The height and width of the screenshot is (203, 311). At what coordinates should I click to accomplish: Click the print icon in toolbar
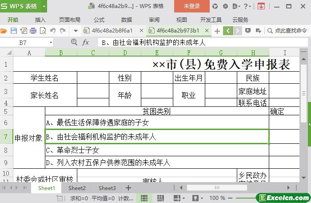pos(33,31)
